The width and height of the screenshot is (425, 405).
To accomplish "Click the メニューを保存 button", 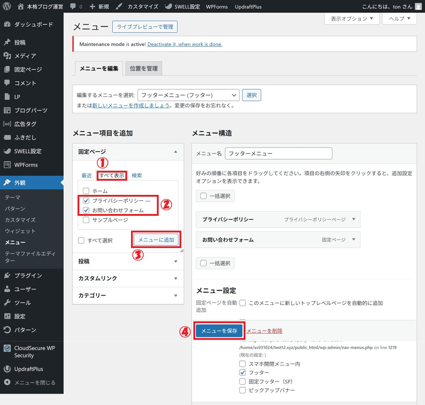I will point(219,331).
